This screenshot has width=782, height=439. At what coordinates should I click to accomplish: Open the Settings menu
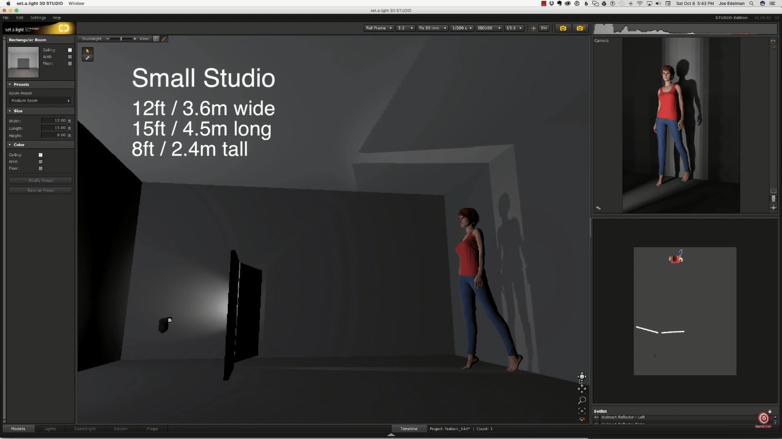[x=38, y=18]
